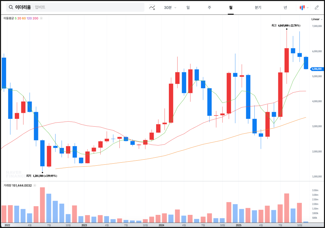Click the candlestick chart type icon
The image size is (325, 228).
[x=302, y=7]
